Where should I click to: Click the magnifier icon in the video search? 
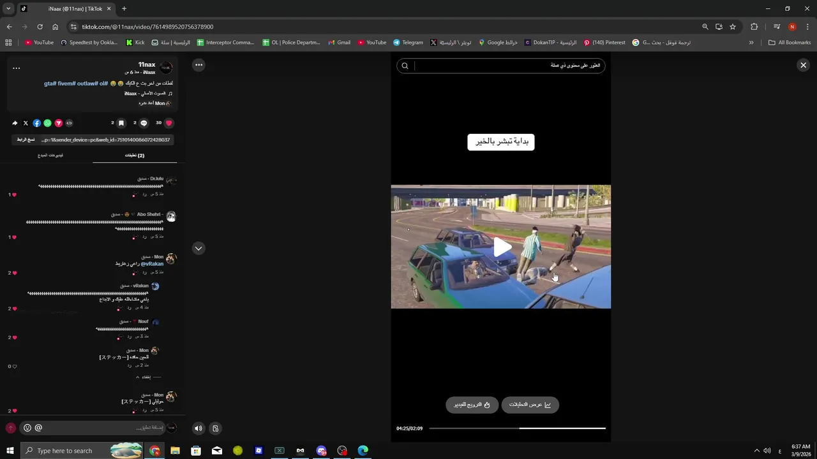click(405, 66)
